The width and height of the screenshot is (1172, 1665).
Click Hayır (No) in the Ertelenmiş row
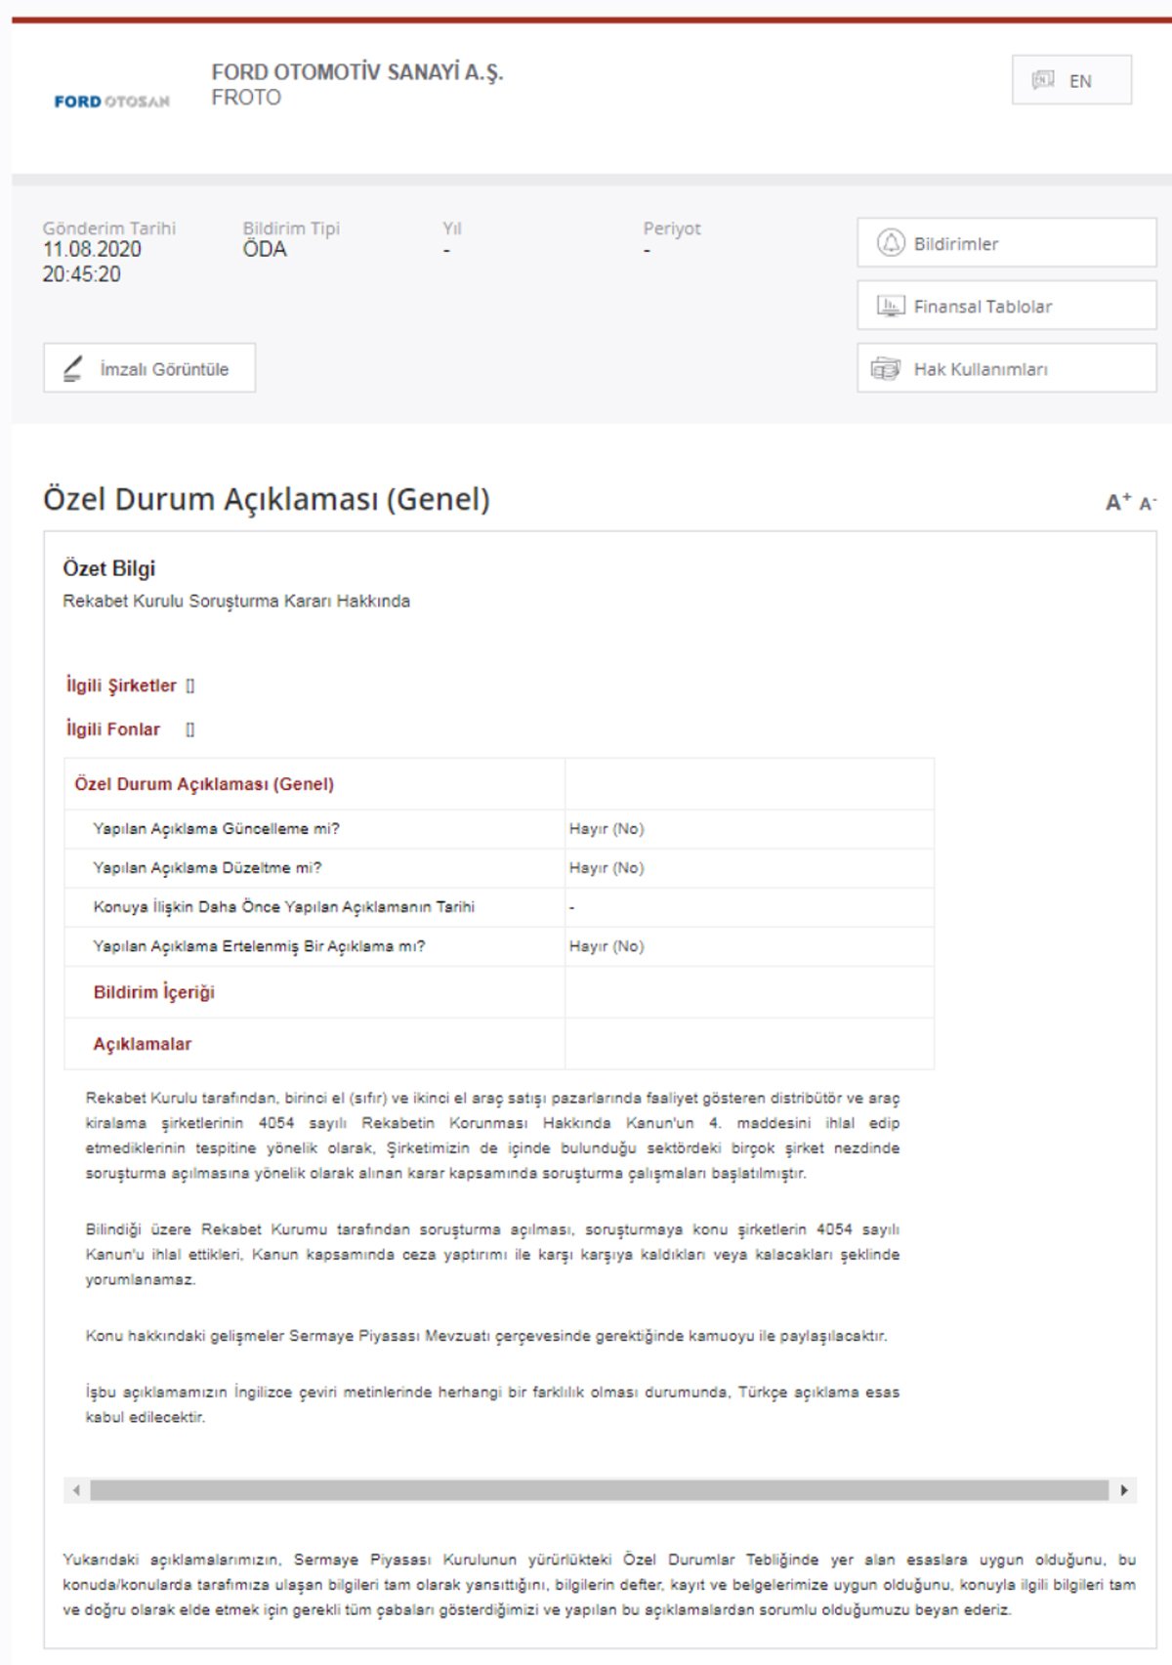click(x=607, y=946)
